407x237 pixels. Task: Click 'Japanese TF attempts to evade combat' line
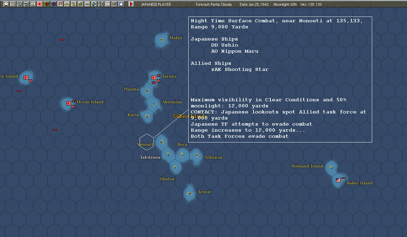(252, 124)
